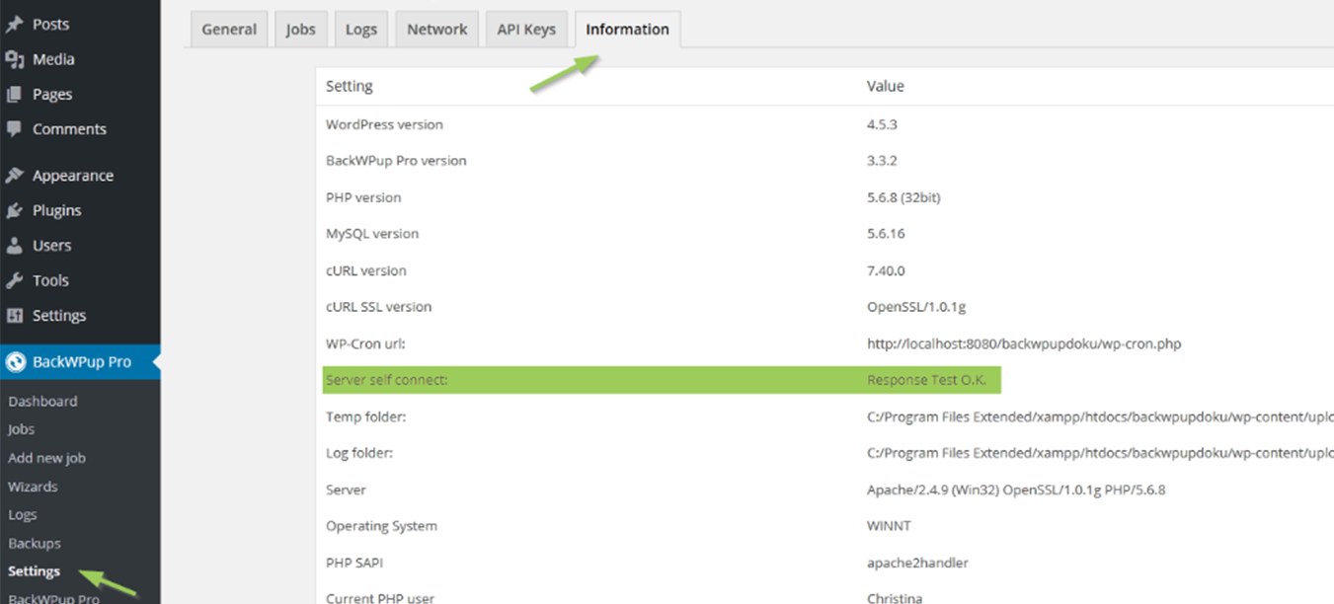This screenshot has height=604, width=1334.
Task: Click the Posts pin icon
Action: [14, 24]
